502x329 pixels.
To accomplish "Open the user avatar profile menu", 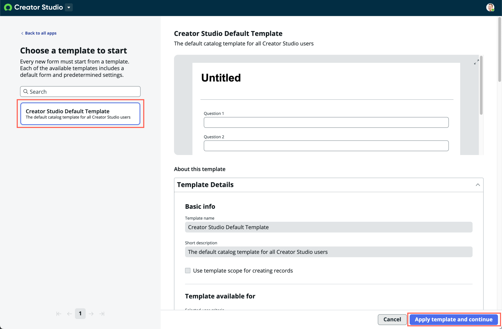I will click(490, 7).
